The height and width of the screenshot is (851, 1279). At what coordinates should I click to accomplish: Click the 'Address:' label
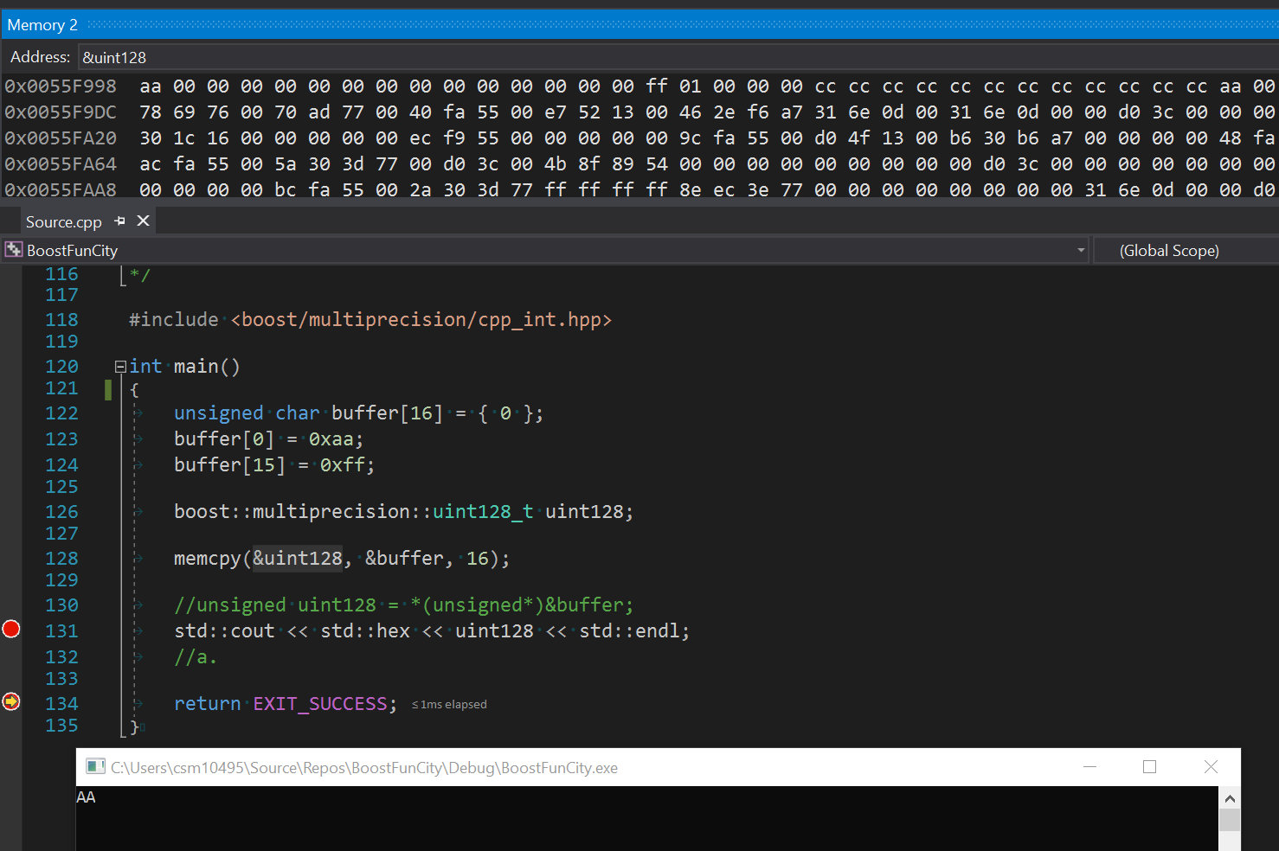point(41,57)
